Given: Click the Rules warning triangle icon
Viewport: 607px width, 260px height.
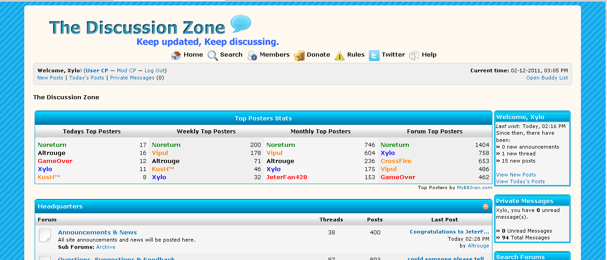Looking at the screenshot, I should [340, 55].
